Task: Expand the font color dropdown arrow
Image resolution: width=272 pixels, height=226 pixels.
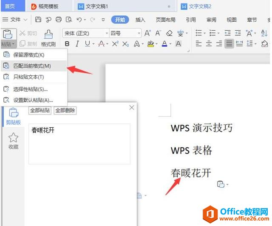Action: (170, 44)
